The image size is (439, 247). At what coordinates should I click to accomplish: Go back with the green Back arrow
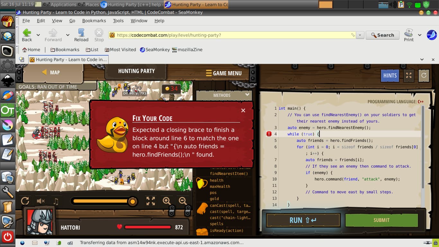click(x=27, y=35)
